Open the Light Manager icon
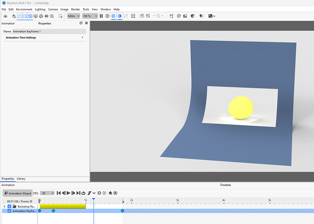 [202, 16]
